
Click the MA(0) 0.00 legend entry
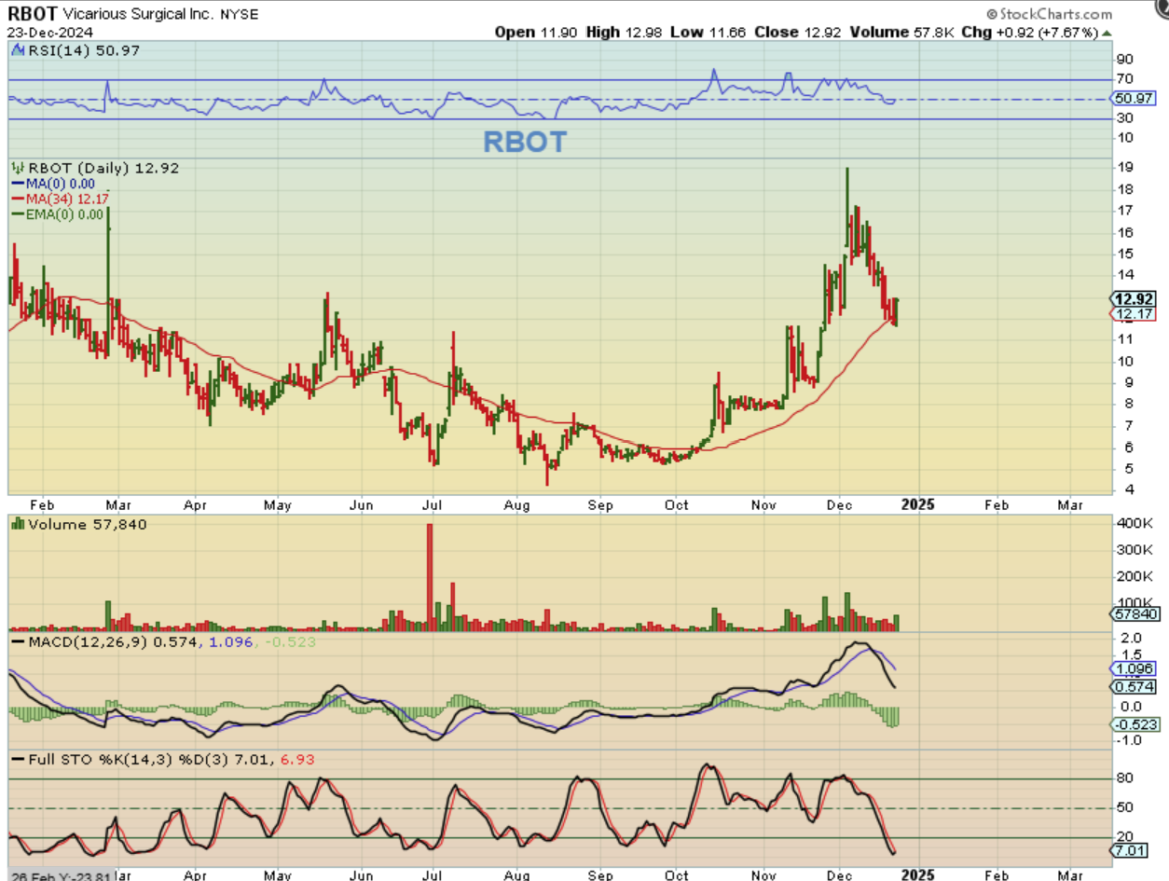click(54, 184)
